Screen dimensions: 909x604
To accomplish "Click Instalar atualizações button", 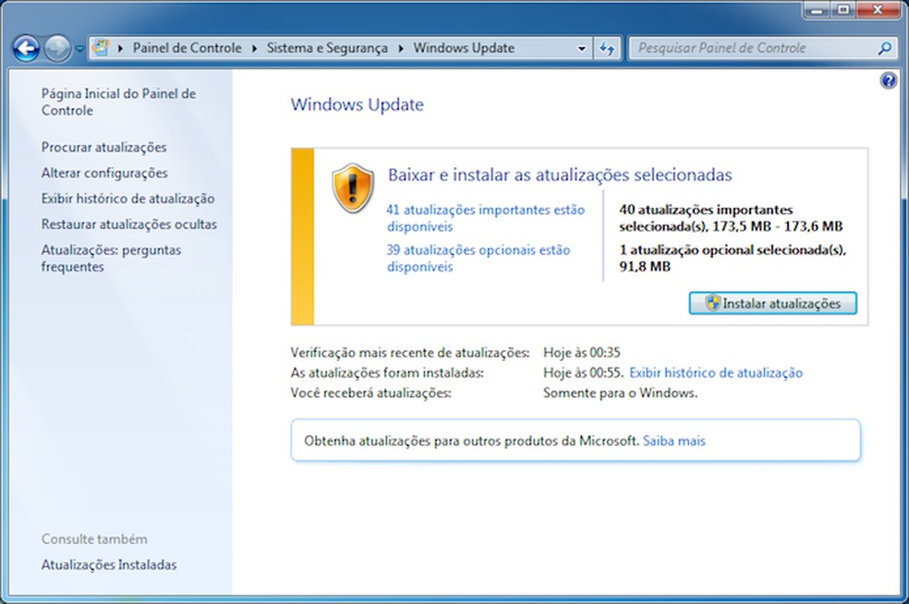I will tap(772, 303).
